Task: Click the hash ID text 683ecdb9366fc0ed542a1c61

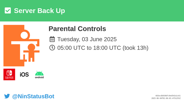Action: tap(168, 96)
